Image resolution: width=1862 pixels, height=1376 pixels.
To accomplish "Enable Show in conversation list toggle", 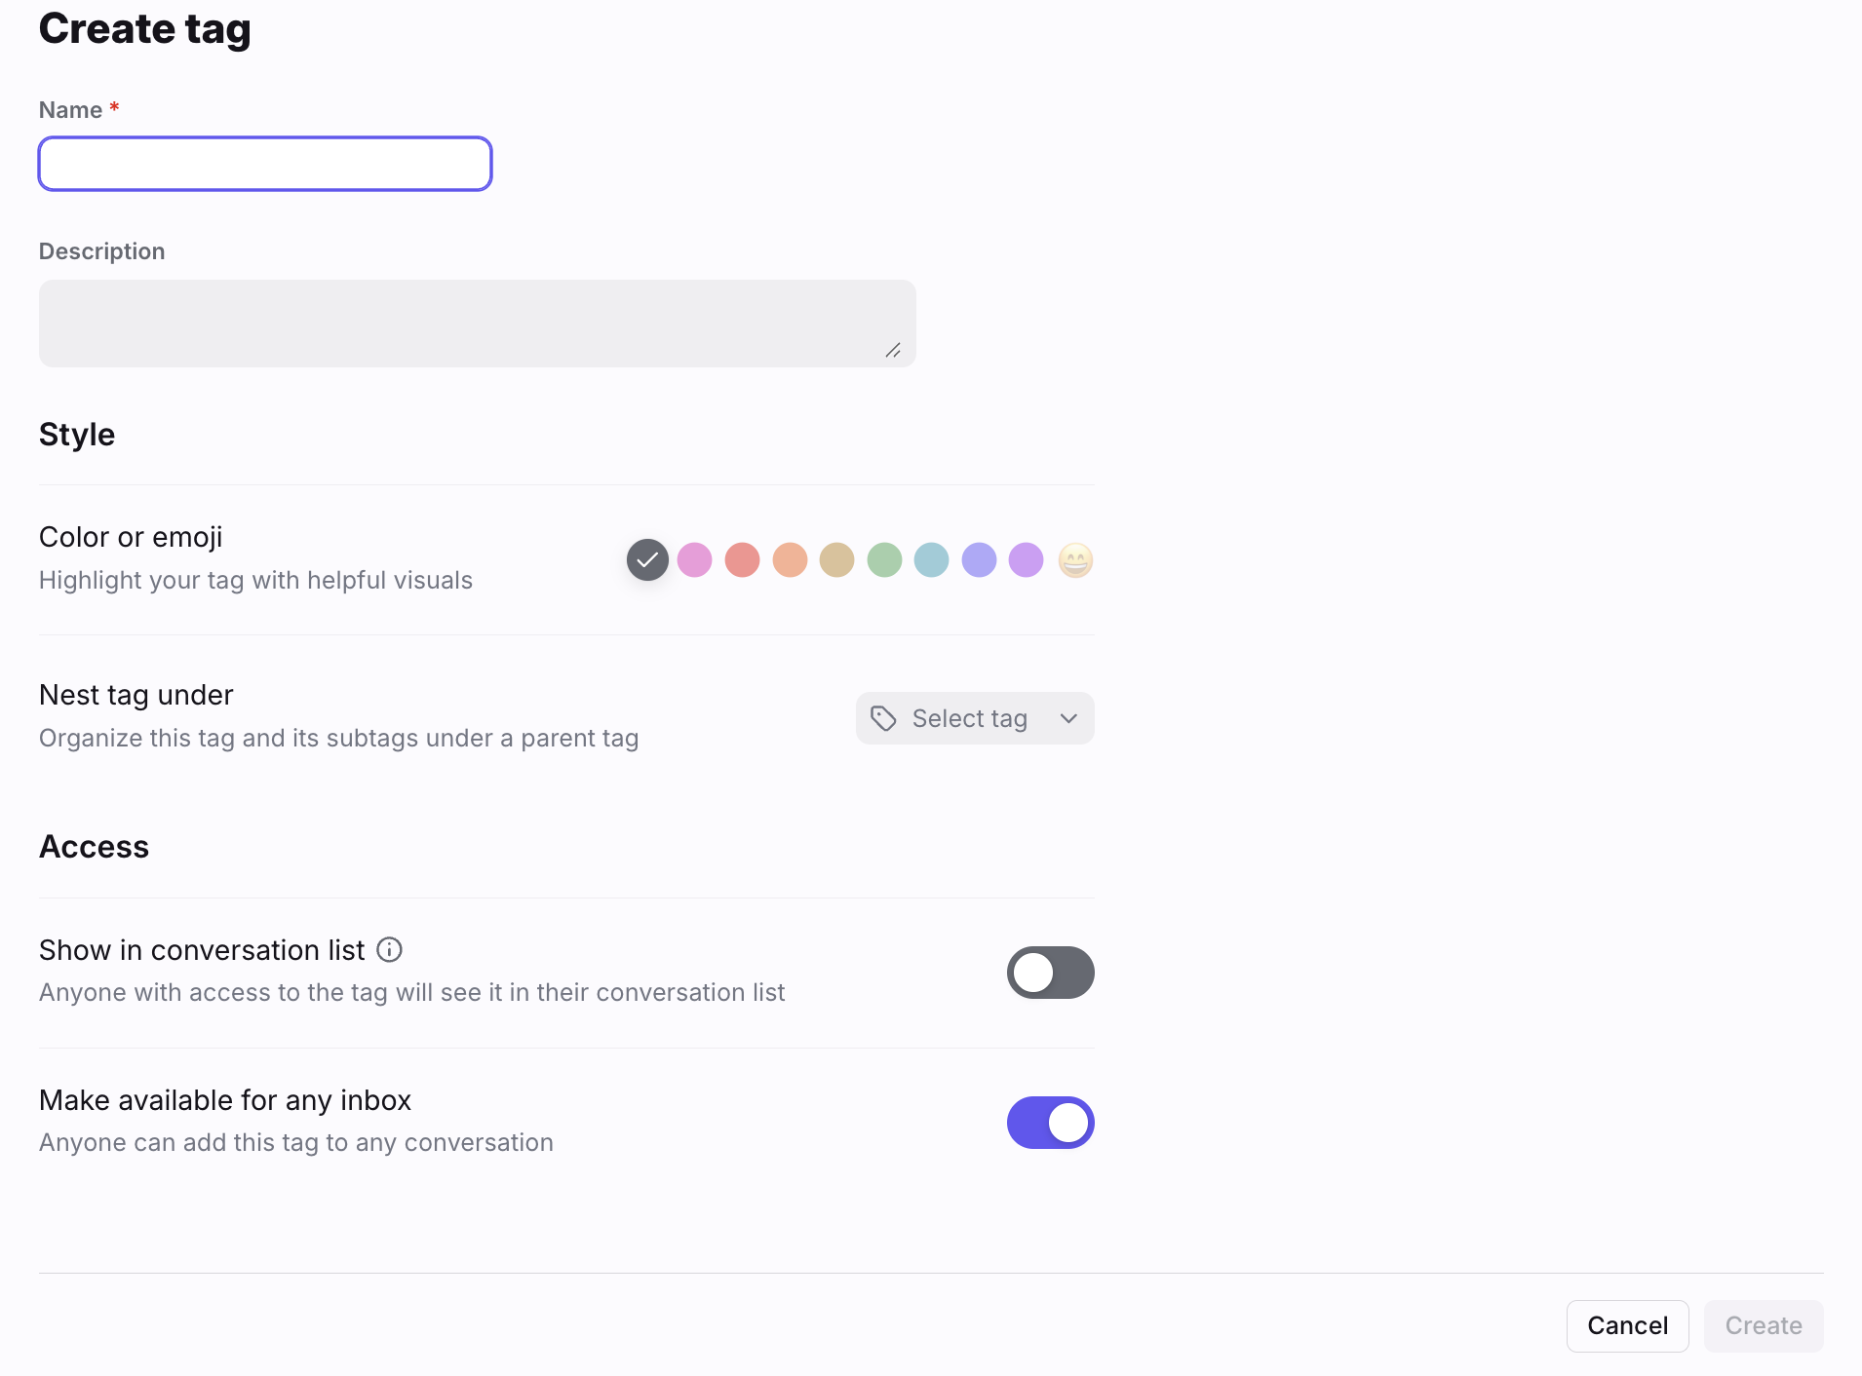I will click(1050, 973).
